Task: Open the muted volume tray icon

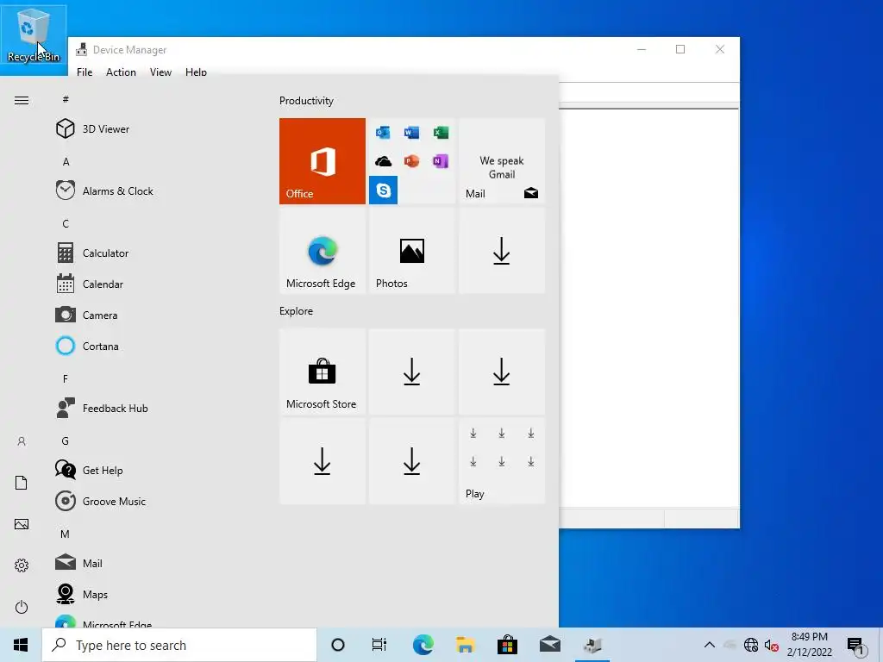Action: tap(772, 645)
